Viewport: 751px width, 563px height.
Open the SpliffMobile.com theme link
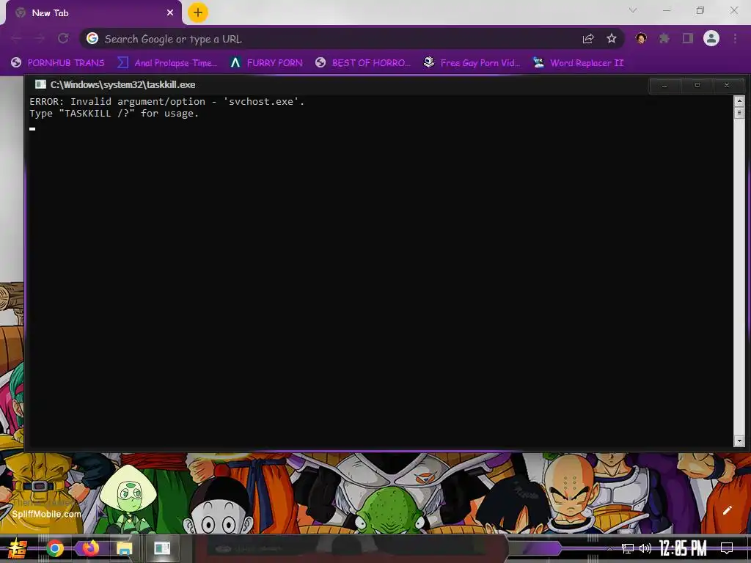point(46,514)
